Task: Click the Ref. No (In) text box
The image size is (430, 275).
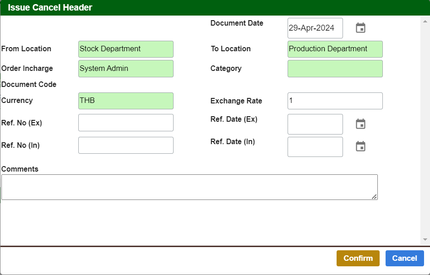Action: 126,145
